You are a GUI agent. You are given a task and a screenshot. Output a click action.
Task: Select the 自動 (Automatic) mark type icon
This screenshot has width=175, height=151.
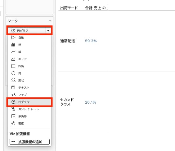[x=13, y=38]
